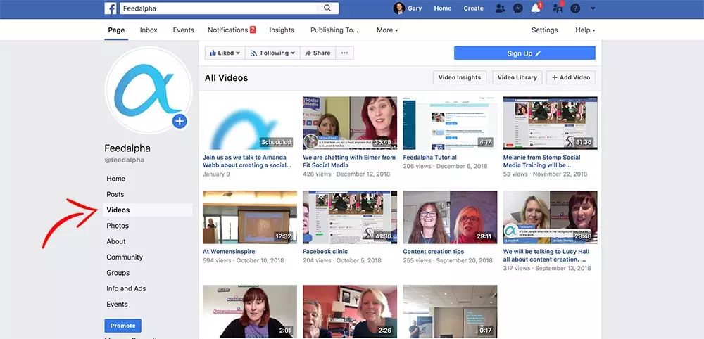Select Info and Ads in sidebar
This screenshot has height=339, width=704.
coord(126,288)
